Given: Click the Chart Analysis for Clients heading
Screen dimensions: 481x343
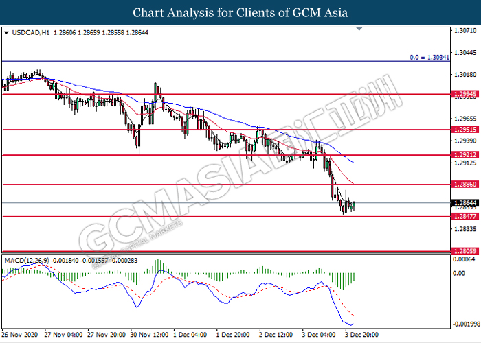Looking at the screenshot, I should coord(240,12).
